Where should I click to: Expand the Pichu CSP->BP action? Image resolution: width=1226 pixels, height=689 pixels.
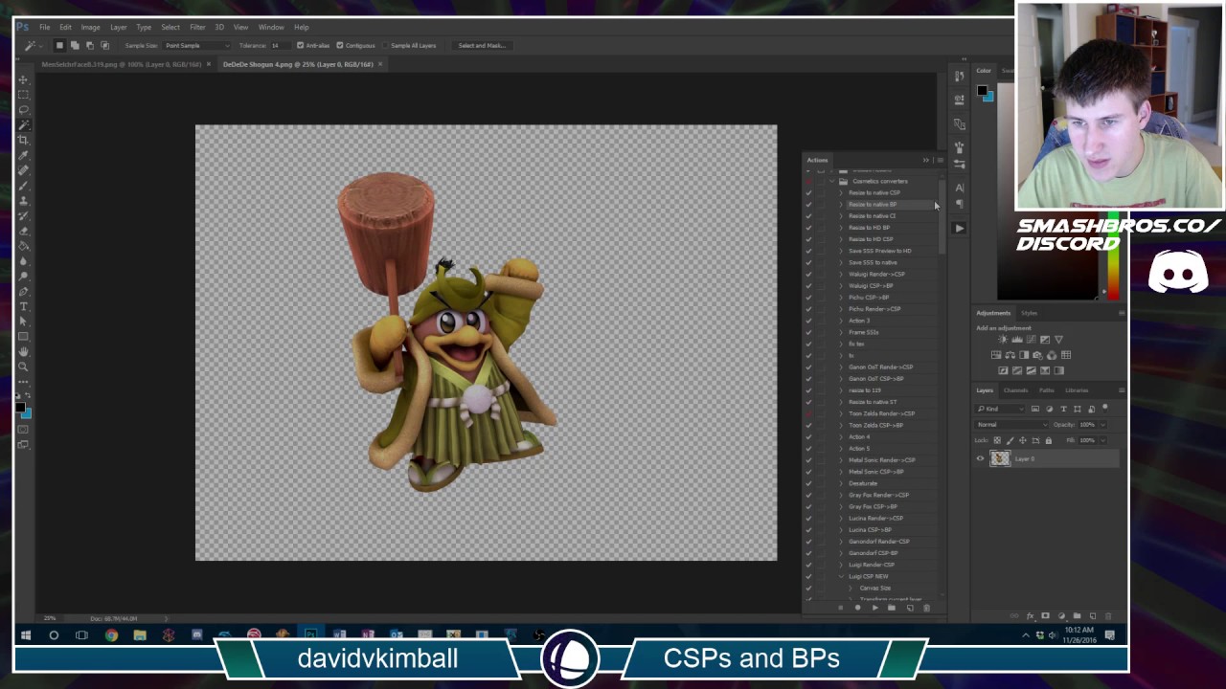[841, 298]
